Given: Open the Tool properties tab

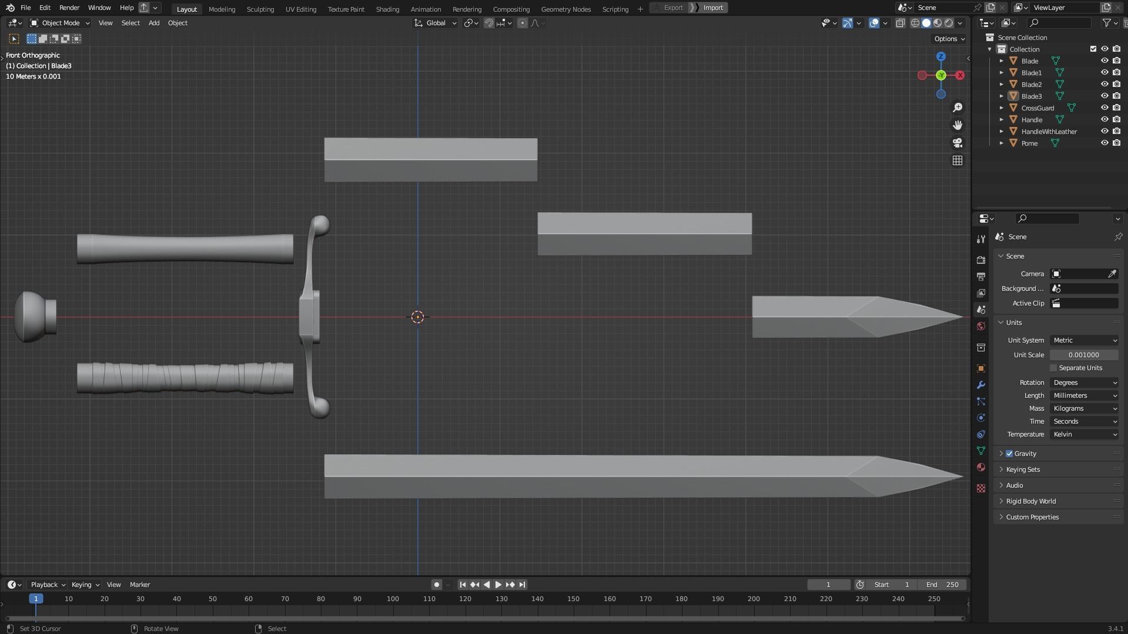Looking at the screenshot, I should point(981,239).
